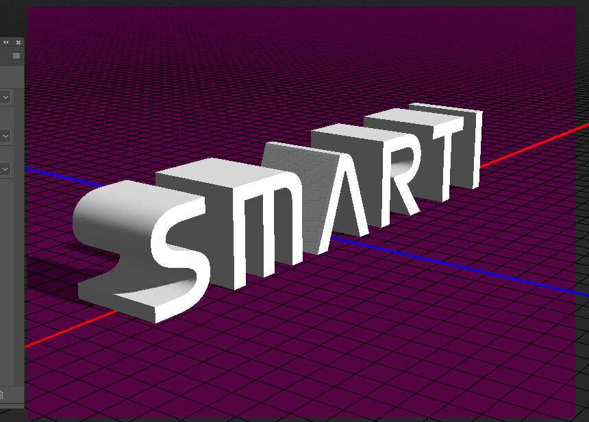Close the side panel with the X
This screenshot has height=422, width=589.
(x=18, y=42)
